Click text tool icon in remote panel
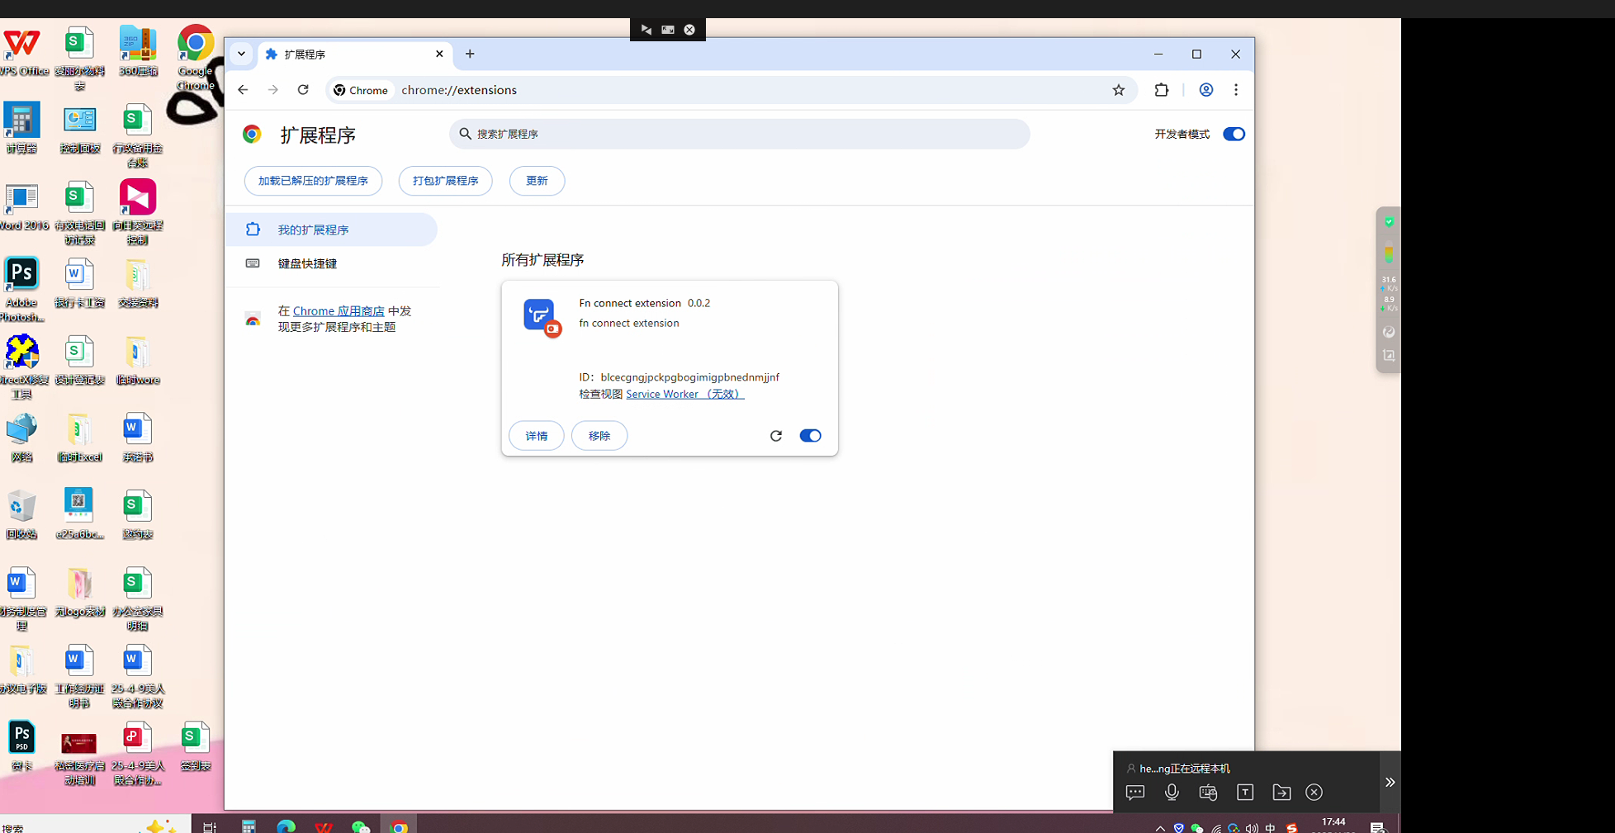 (x=1245, y=793)
